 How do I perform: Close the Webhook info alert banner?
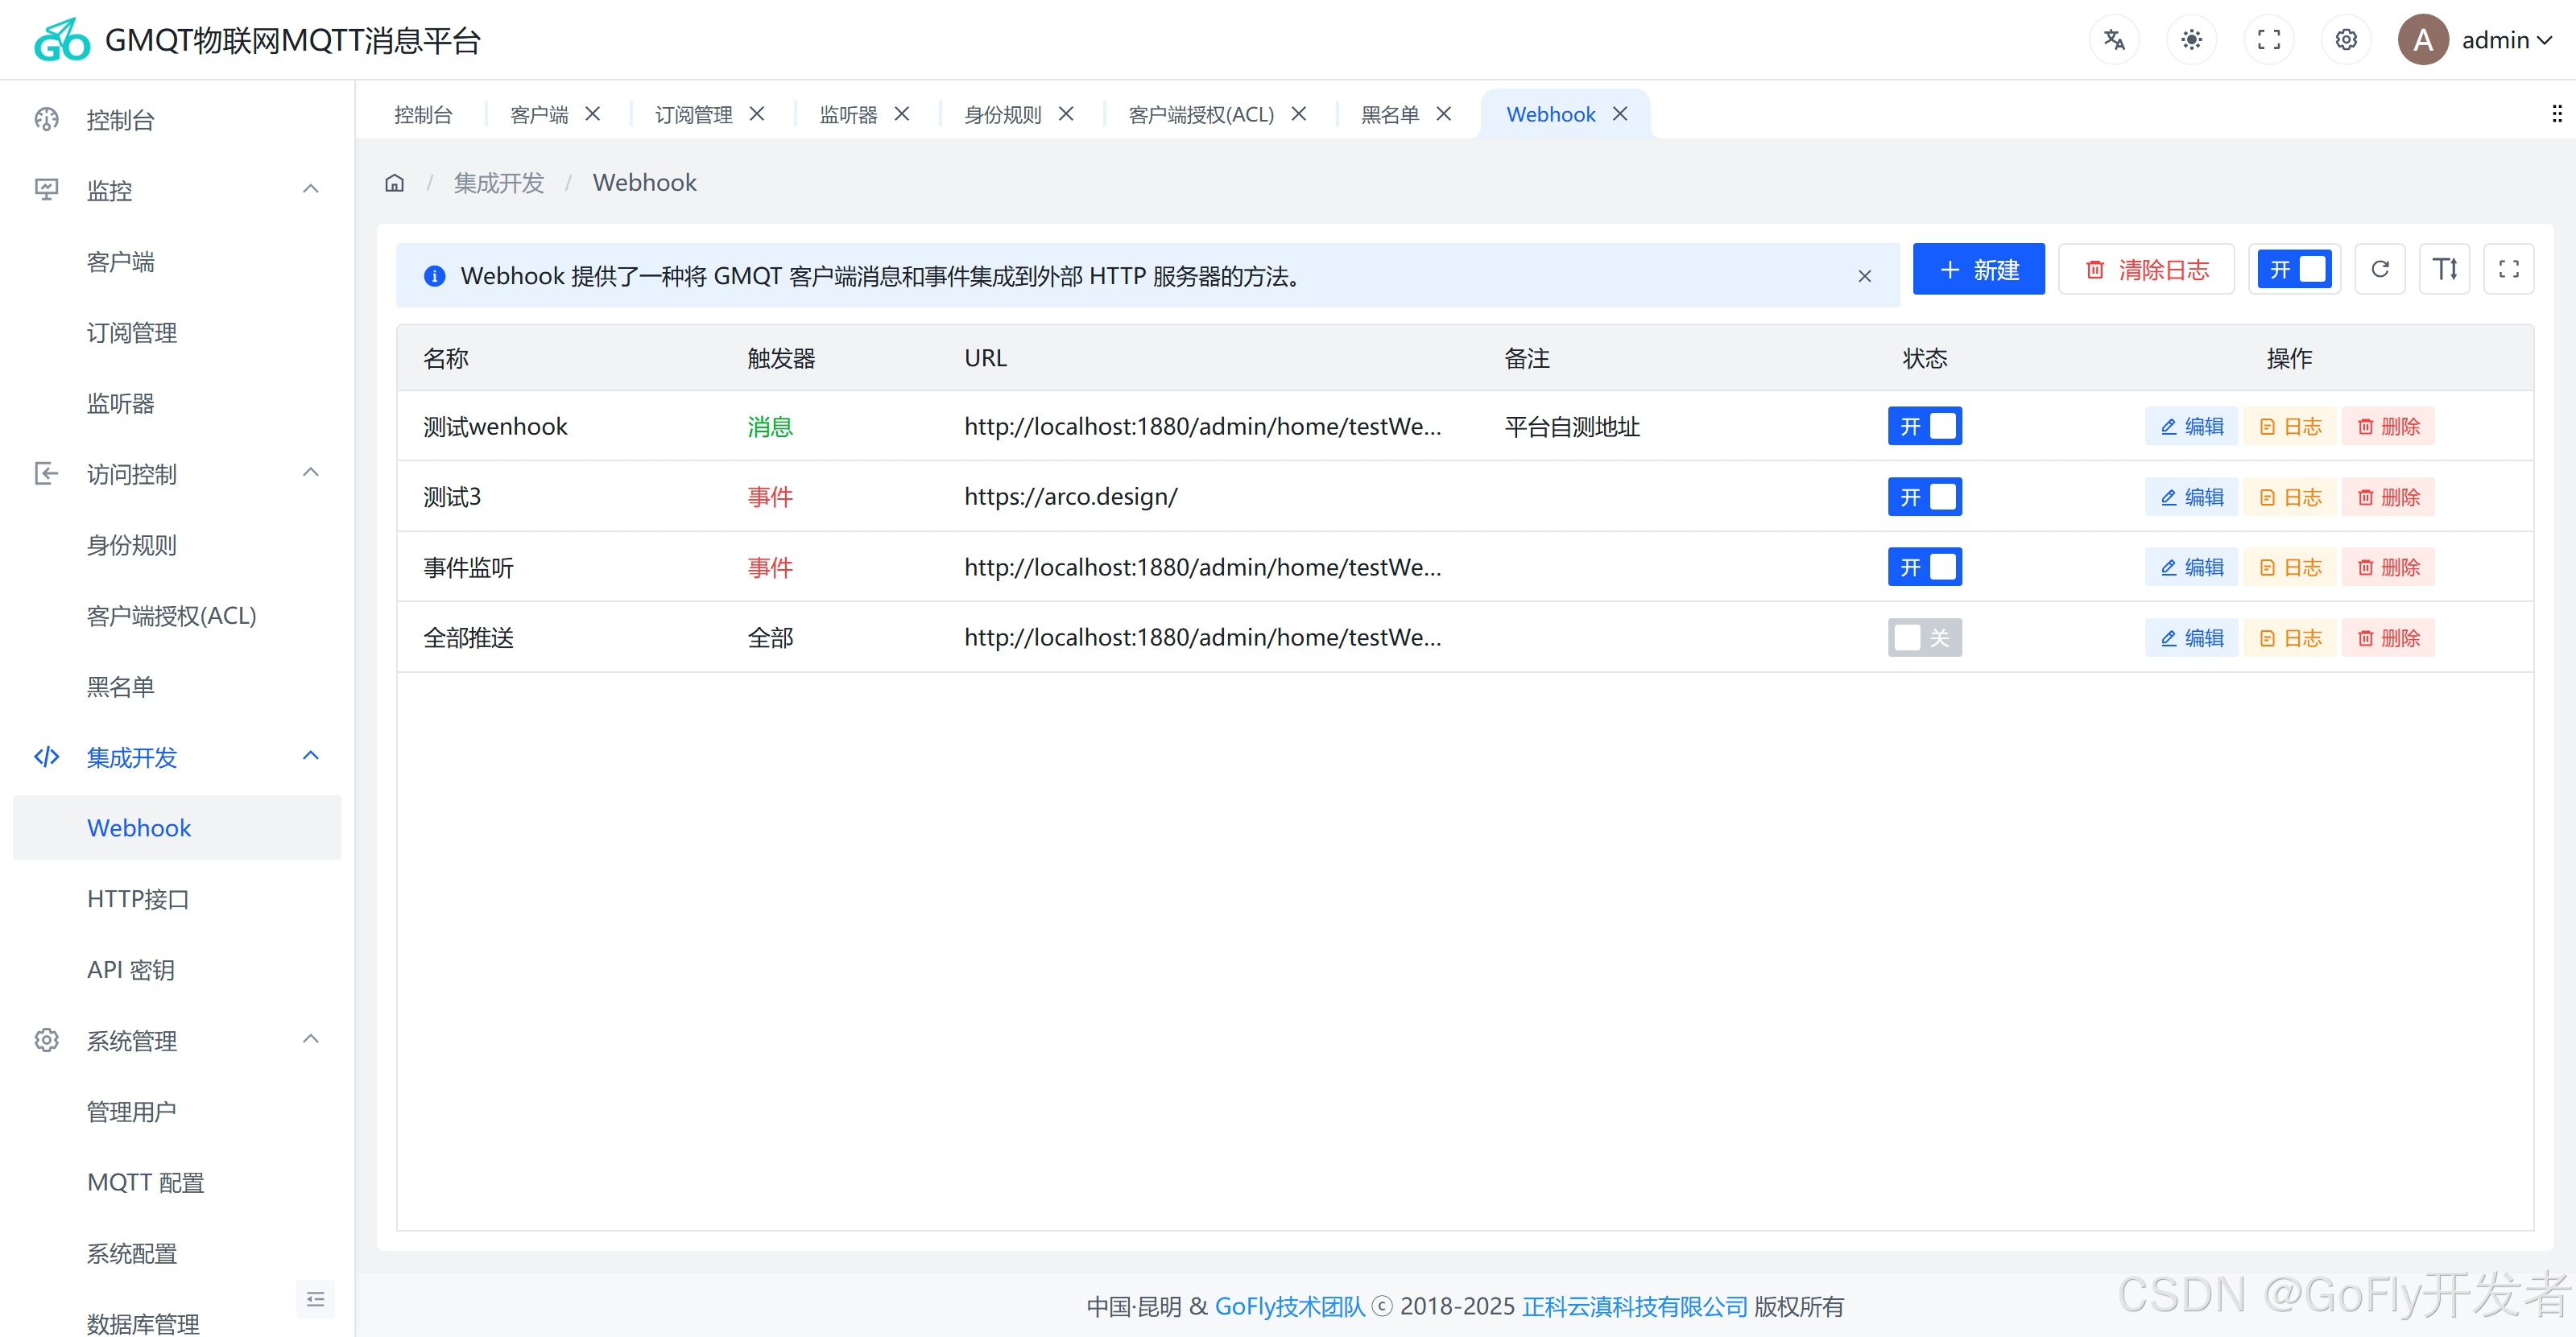click(1864, 276)
